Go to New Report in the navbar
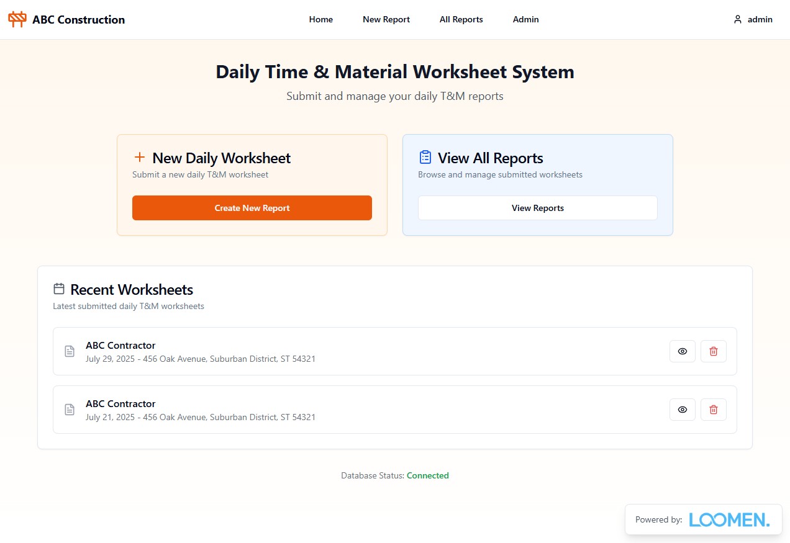This screenshot has width=790, height=543. click(x=386, y=19)
